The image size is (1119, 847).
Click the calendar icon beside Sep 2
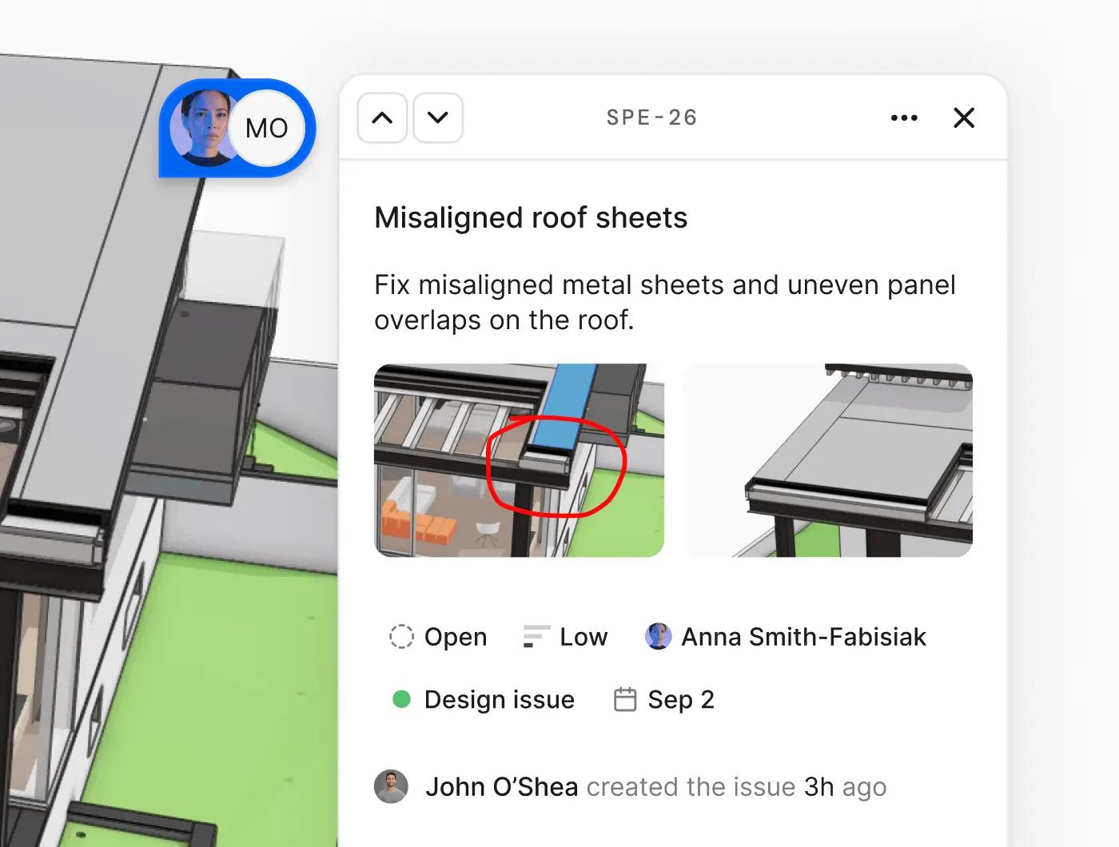[x=626, y=698]
